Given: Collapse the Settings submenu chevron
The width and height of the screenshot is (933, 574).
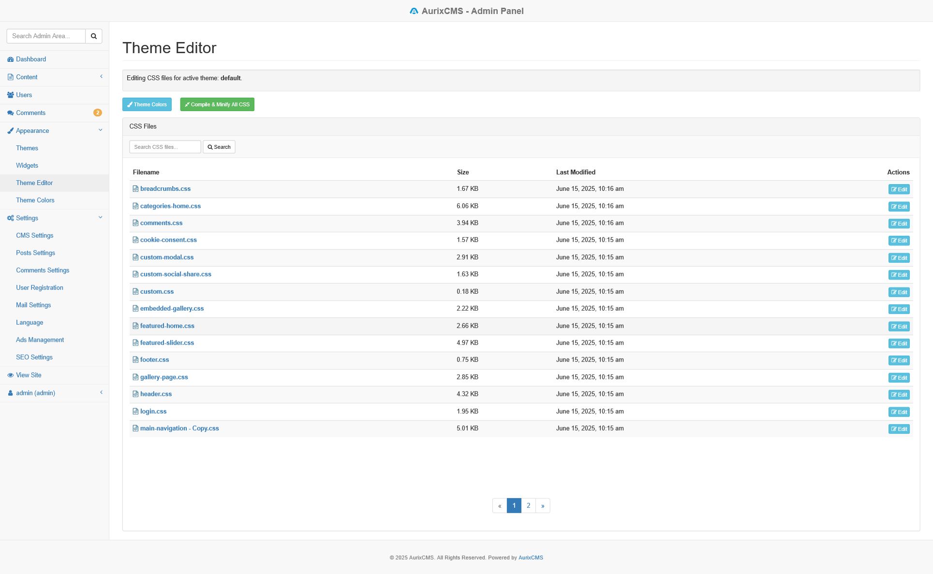Looking at the screenshot, I should 101,218.
